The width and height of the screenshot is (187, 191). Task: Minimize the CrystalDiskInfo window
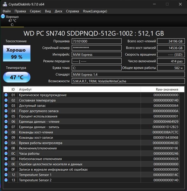[x=154, y=4]
